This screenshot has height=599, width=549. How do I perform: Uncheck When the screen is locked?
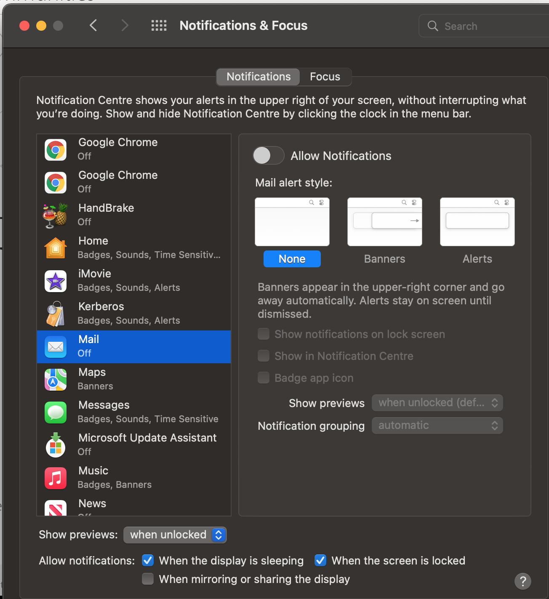(320, 561)
